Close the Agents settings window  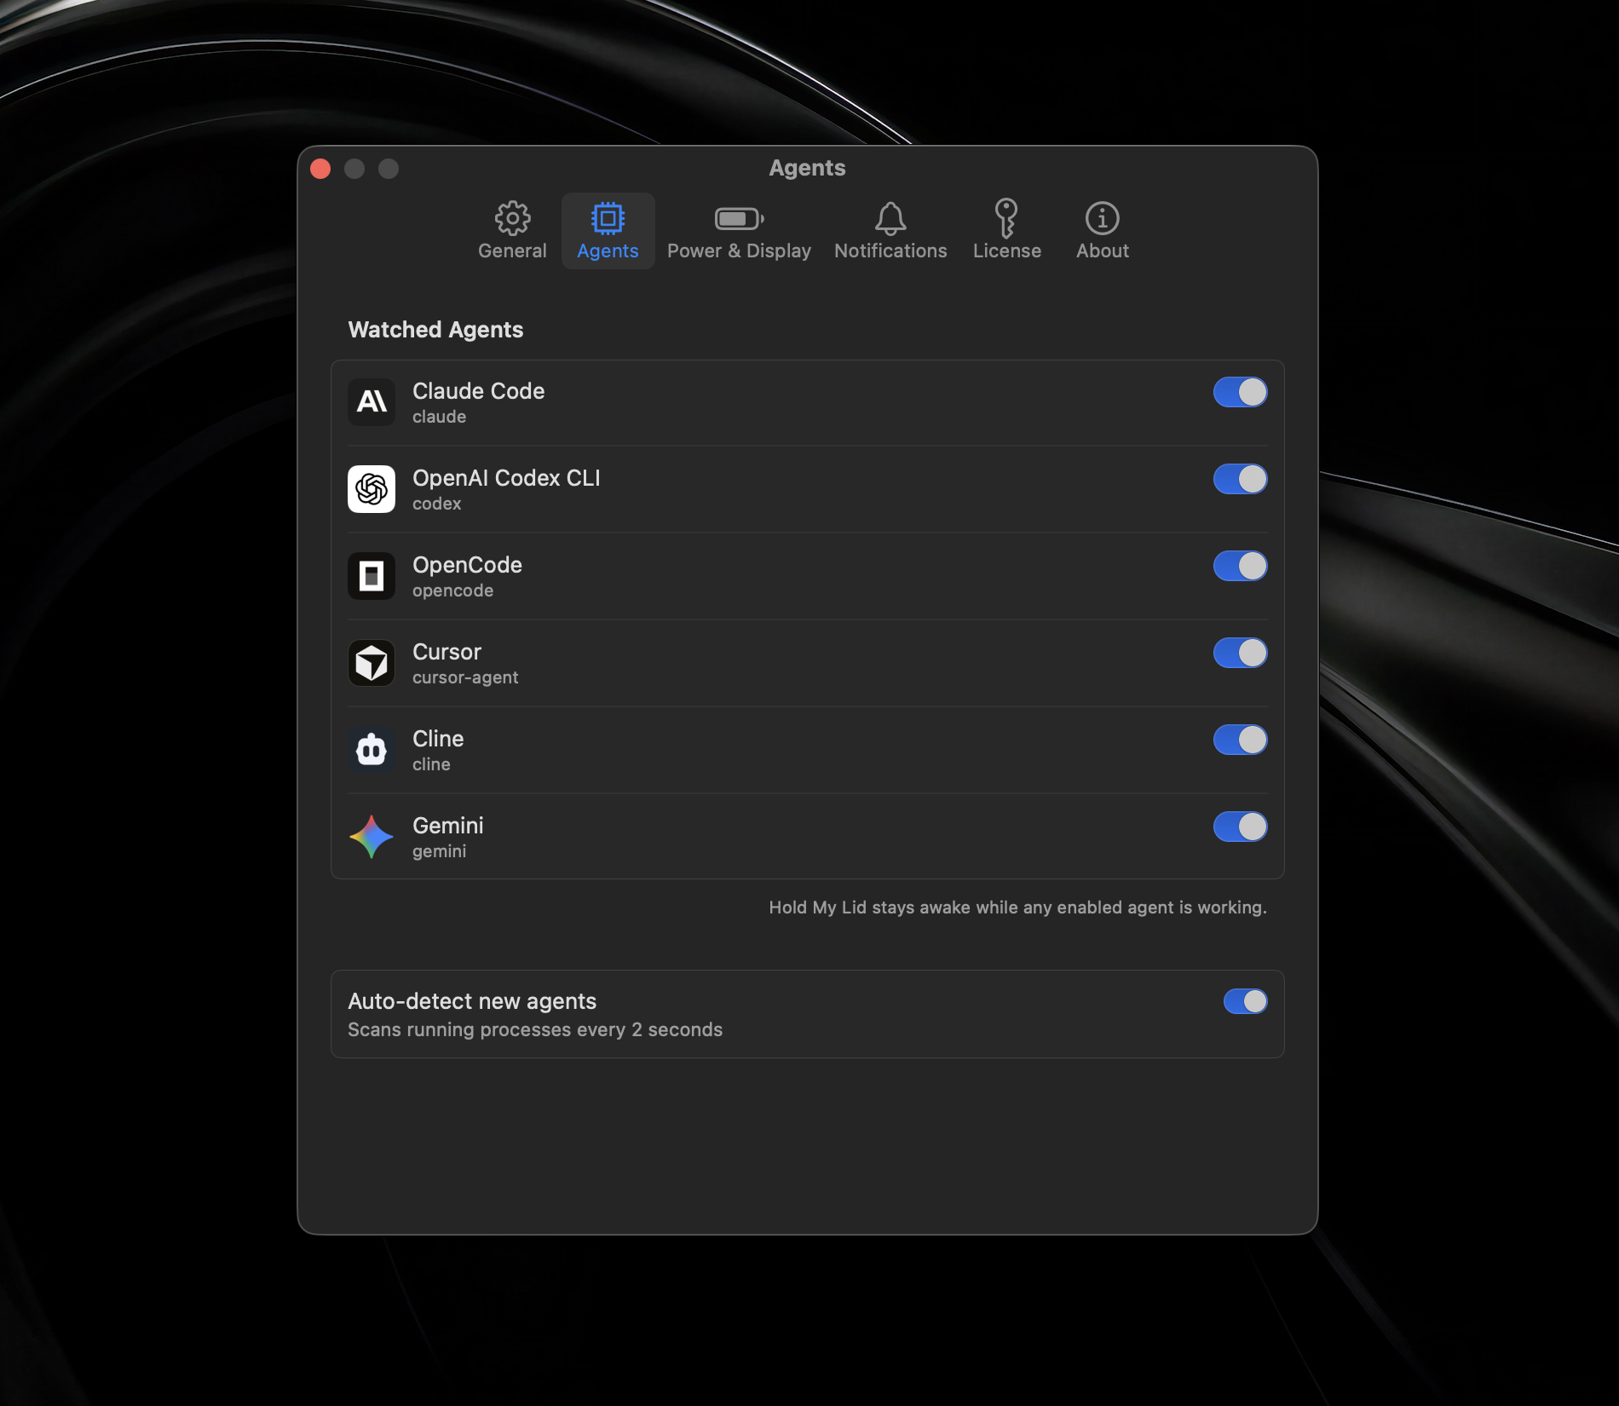click(x=320, y=169)
